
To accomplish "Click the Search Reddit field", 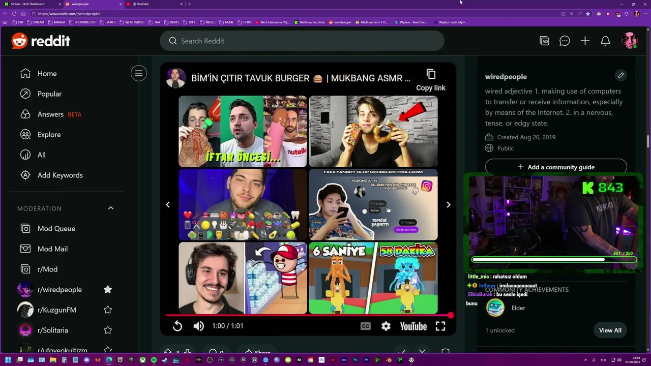I will tap(302, 41).
